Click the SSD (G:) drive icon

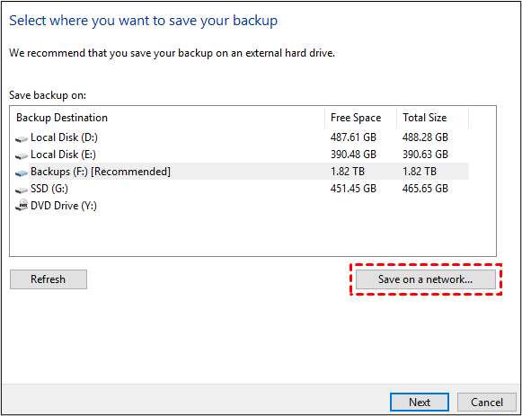[22, 190]
